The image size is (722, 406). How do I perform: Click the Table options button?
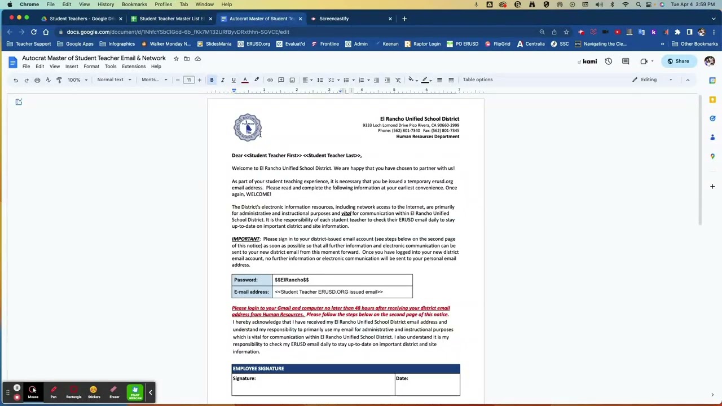pos(478,80)
